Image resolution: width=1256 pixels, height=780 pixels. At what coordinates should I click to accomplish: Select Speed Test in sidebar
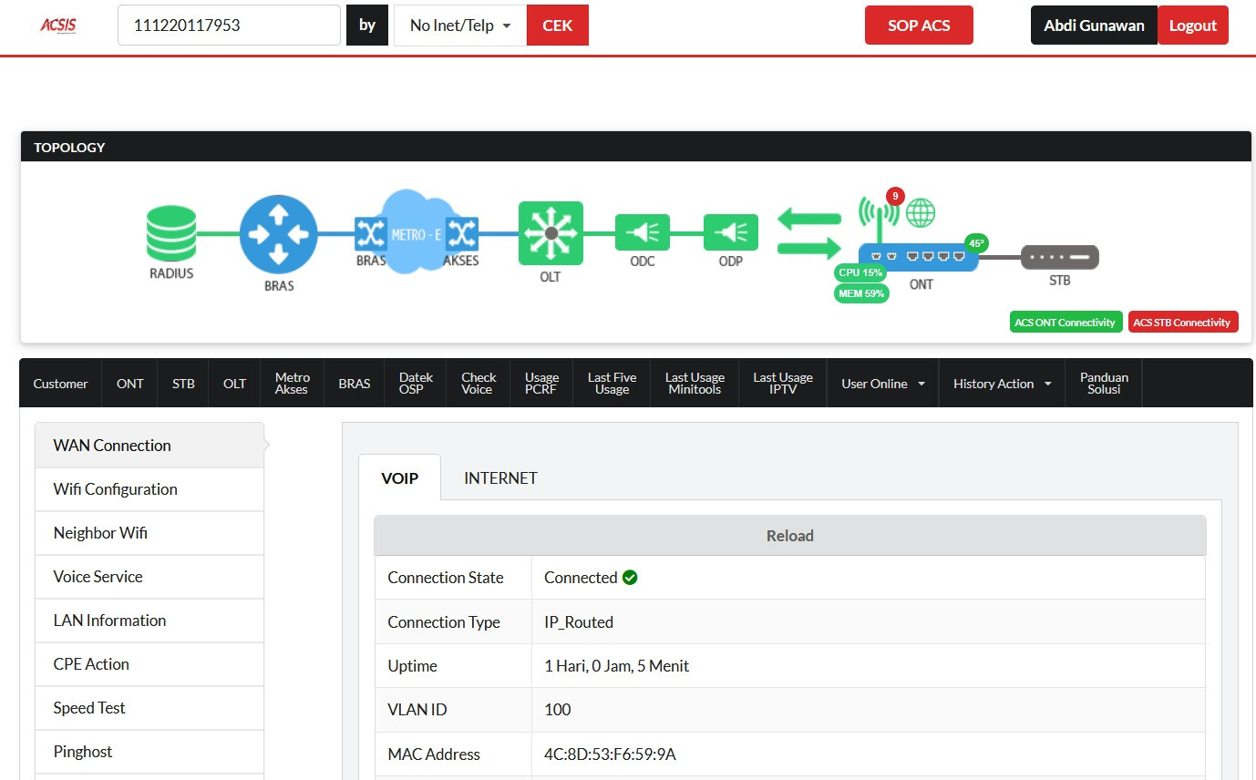(149, 708)
